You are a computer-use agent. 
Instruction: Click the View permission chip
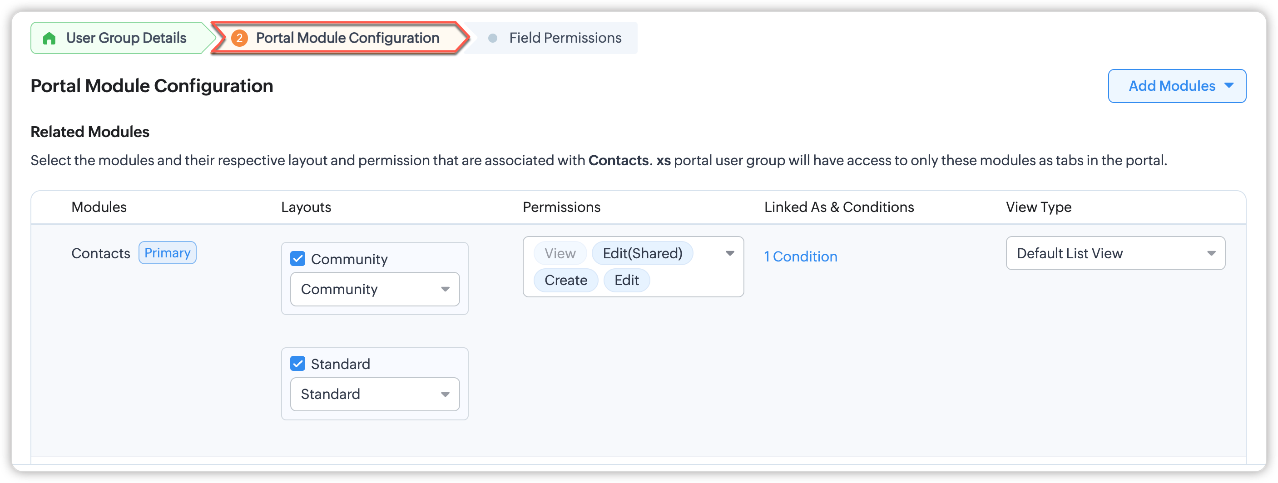click(x=560, y=253)
